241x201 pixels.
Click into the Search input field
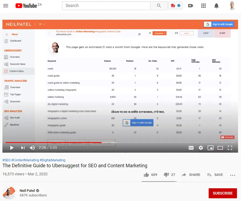tap(106, 6)
